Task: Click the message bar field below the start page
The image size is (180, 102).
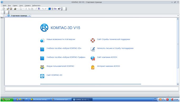Action: click(x=92, y=89)
